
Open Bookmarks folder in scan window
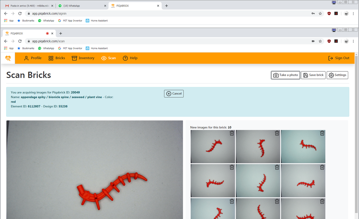coord(25,48)
